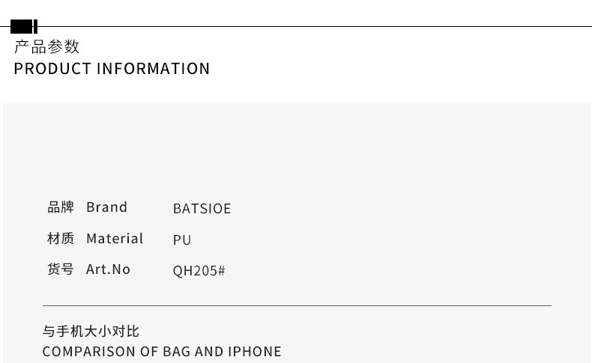592x363 pixels.
Task: Click the Art.No label
Action: click(x=108, y=269)
